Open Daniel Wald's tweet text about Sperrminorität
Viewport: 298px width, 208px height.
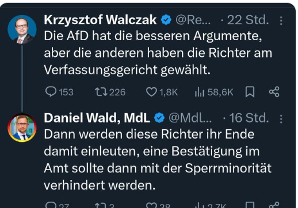[x=158, y=160]
